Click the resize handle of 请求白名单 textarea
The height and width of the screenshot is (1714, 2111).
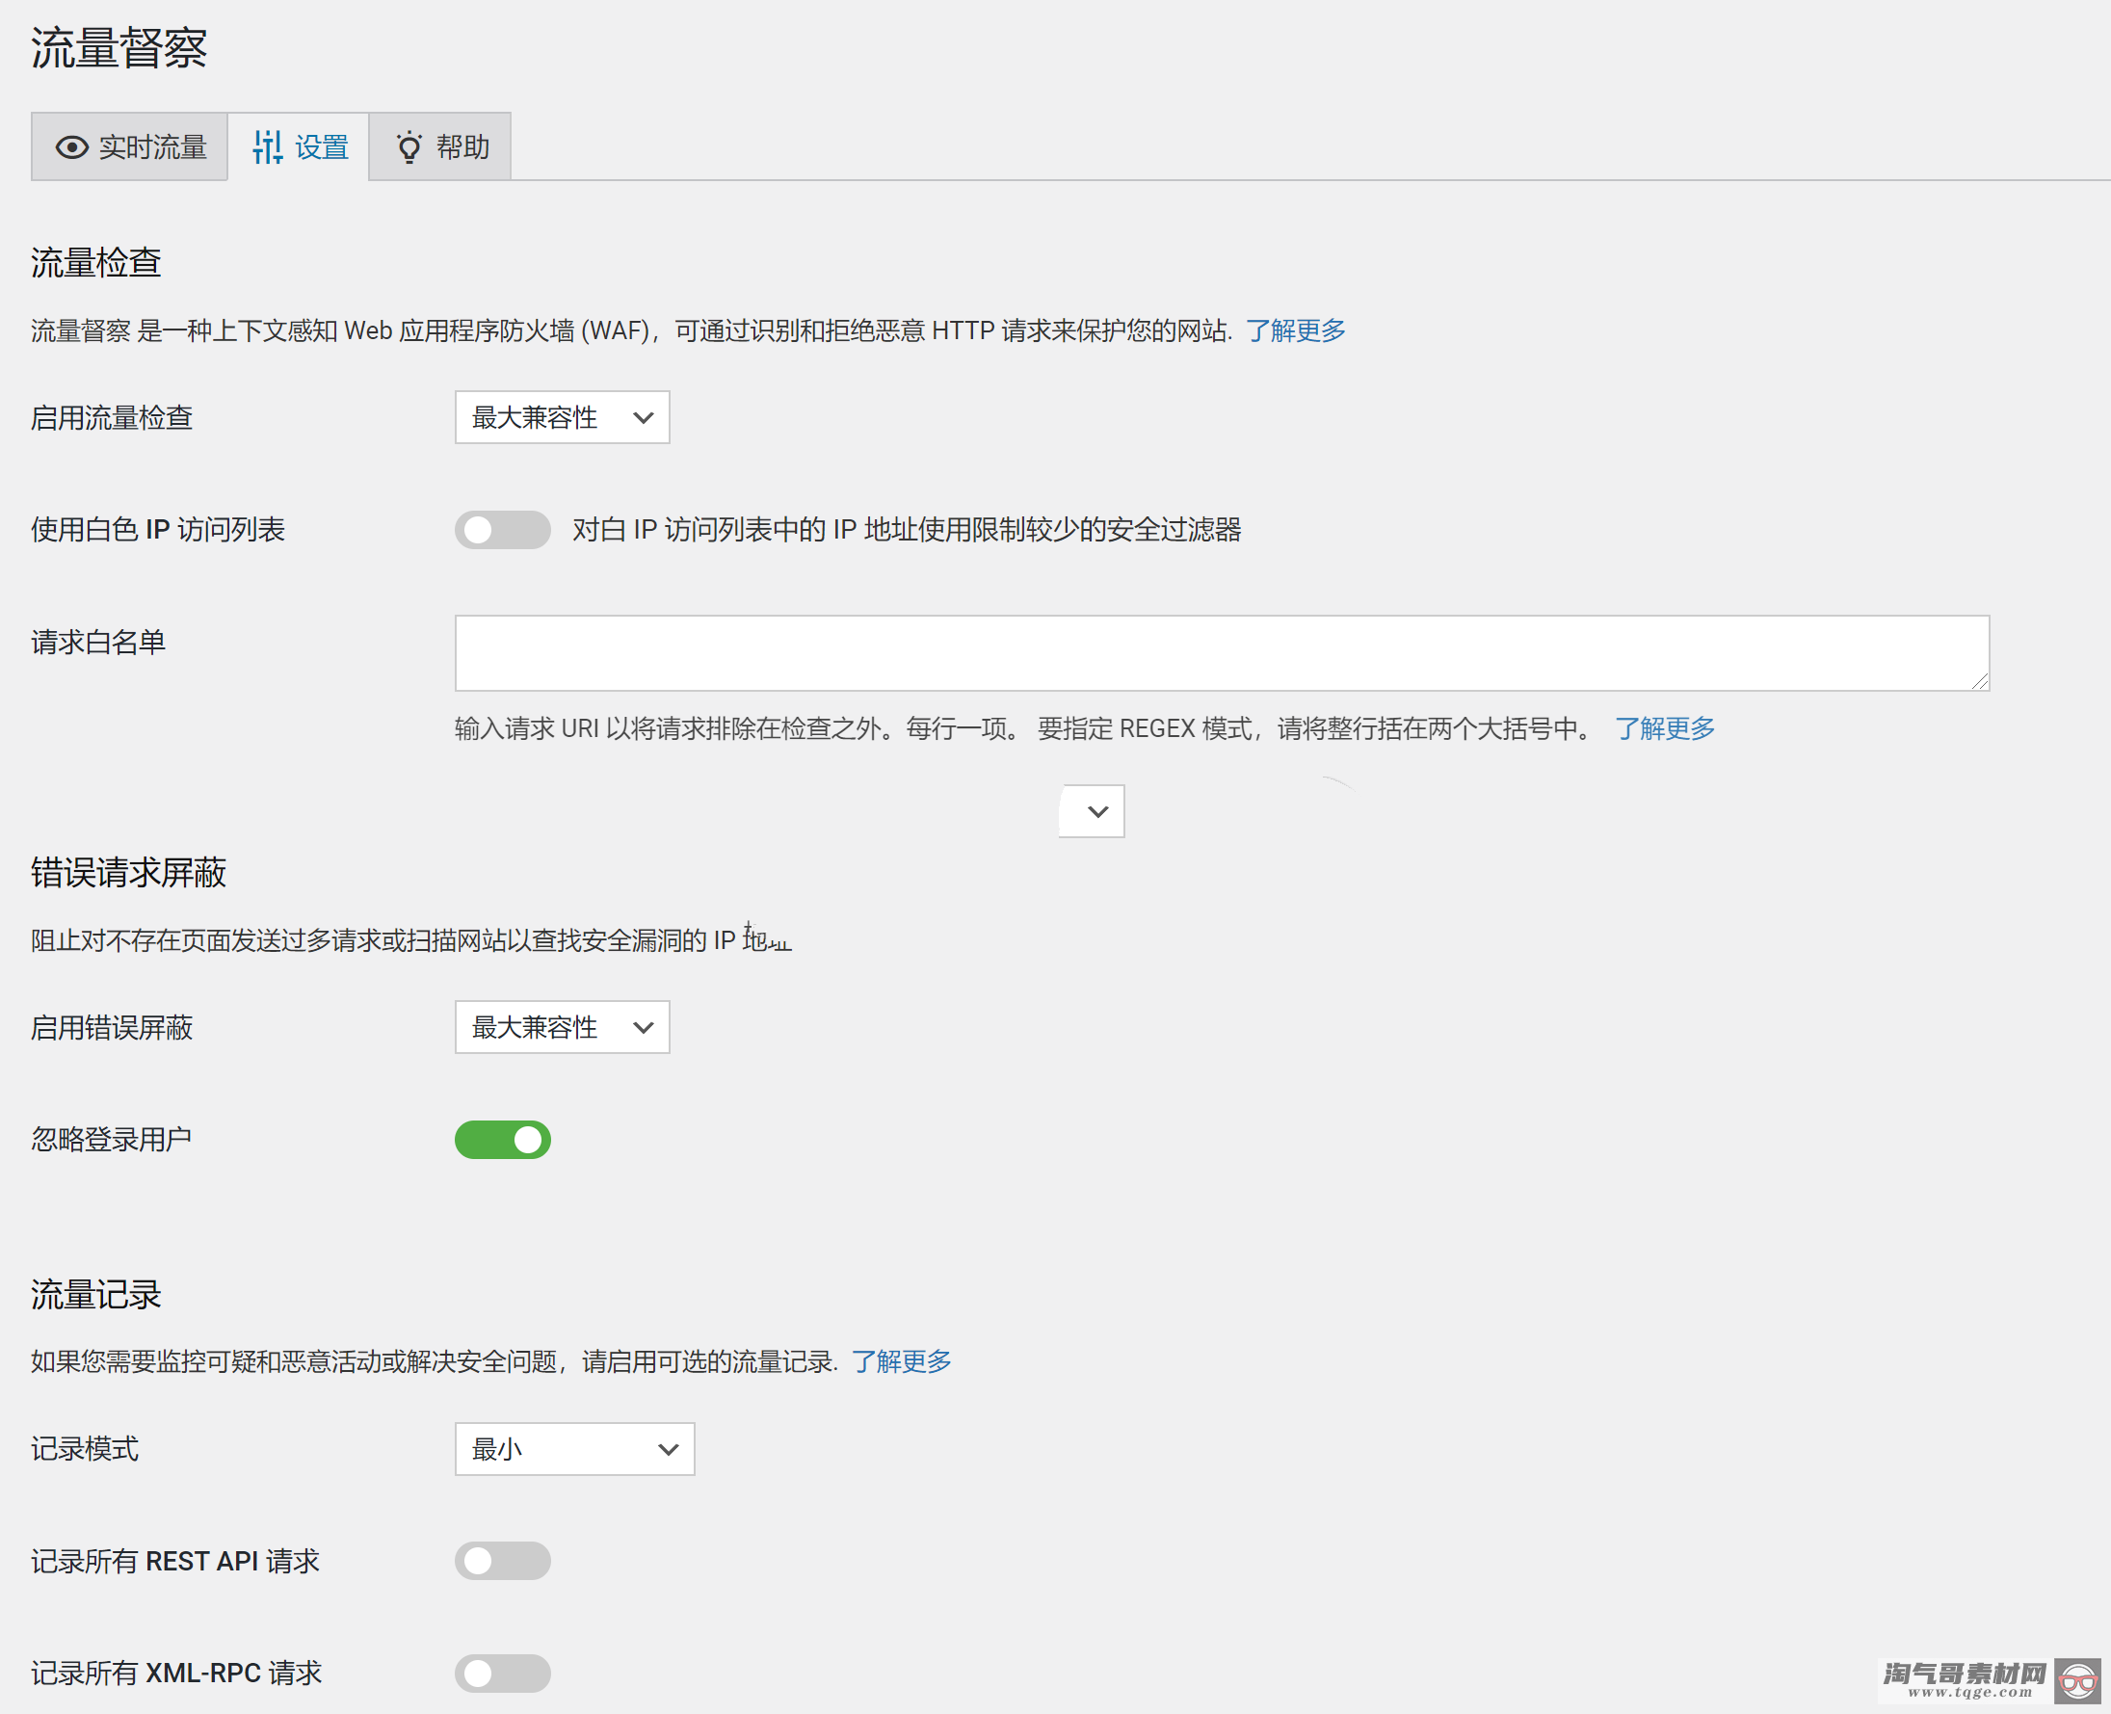point(1980,681)
